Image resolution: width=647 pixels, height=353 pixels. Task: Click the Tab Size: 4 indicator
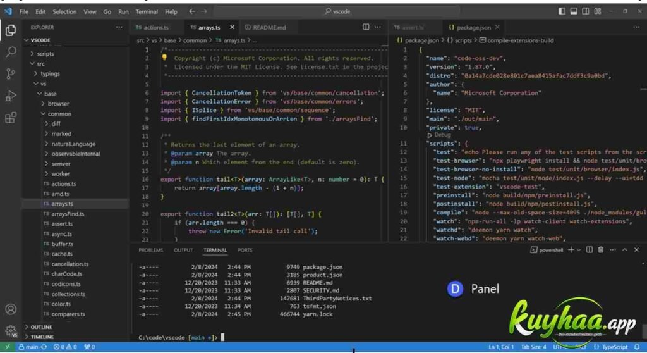click(533, 347)
